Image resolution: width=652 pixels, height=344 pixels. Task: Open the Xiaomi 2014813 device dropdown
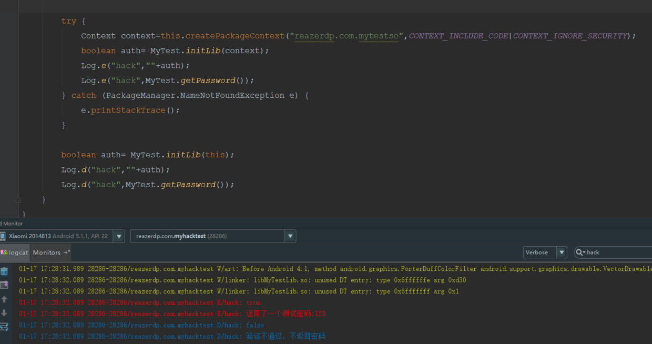tap(62, 236)
